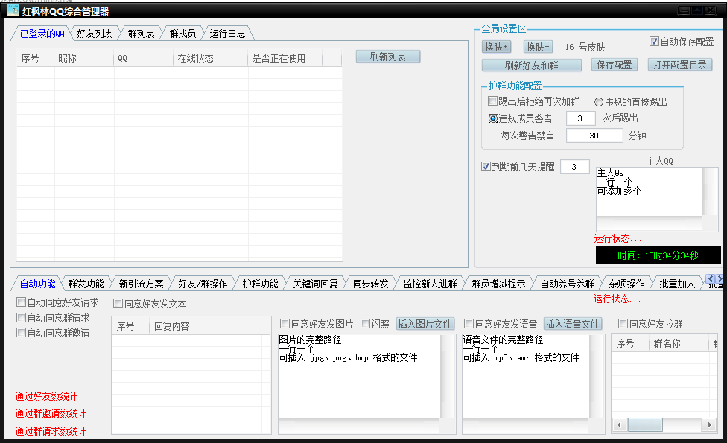Click the 通过群请求数统计 red text

[51, 431]
